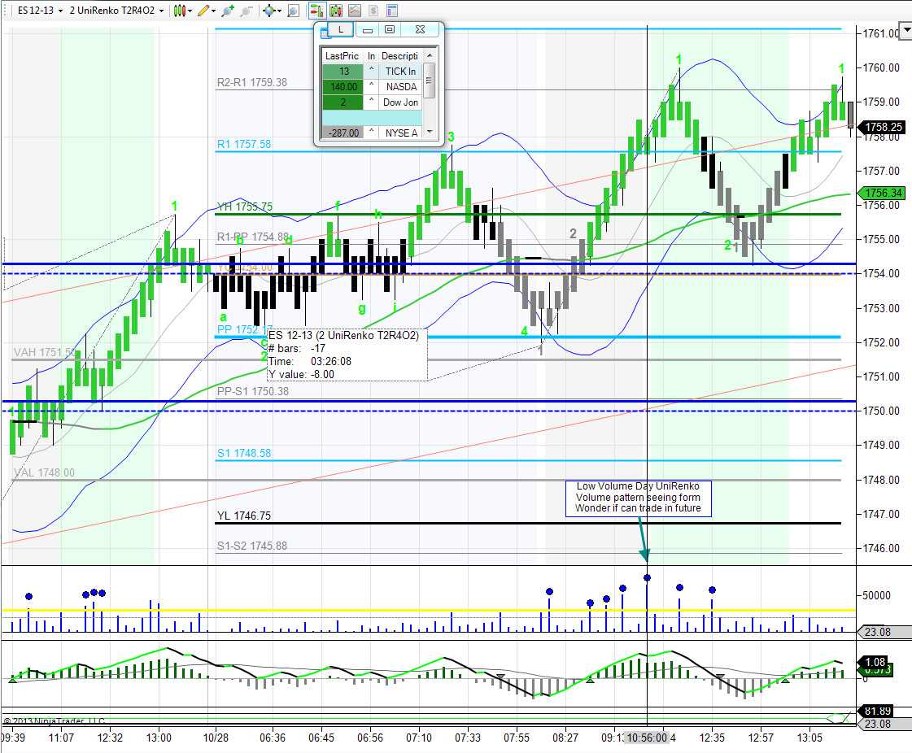Open chart Properties toolbar icon
The width and height of the screenshot is (912, 753).
pos(392,11)
